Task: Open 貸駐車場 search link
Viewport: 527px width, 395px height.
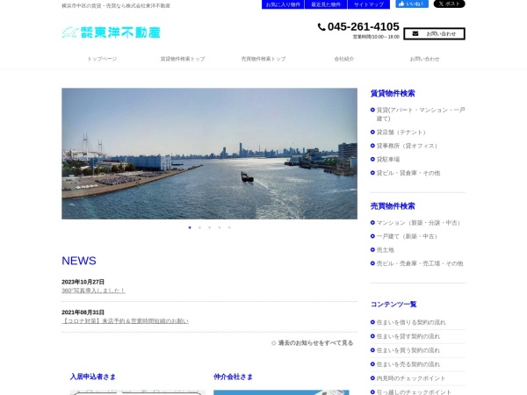Action: tap(388, 160)
